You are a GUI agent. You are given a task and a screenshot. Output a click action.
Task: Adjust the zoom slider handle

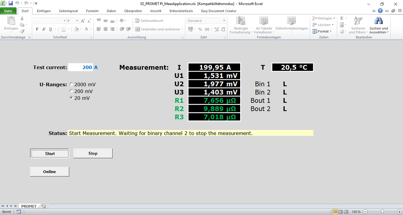[x=383, y=212]
